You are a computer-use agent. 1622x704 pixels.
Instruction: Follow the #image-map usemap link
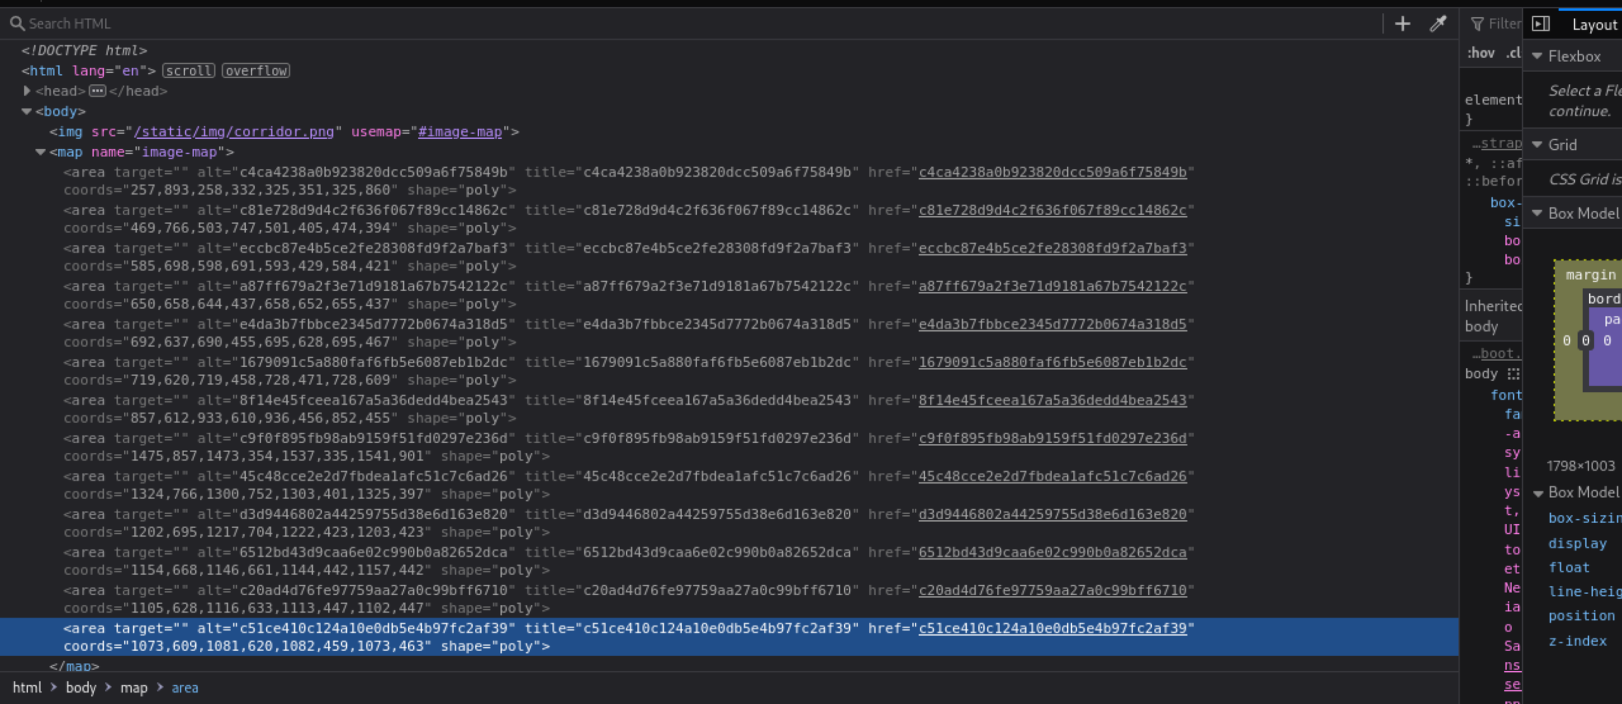tap(460, 132)
